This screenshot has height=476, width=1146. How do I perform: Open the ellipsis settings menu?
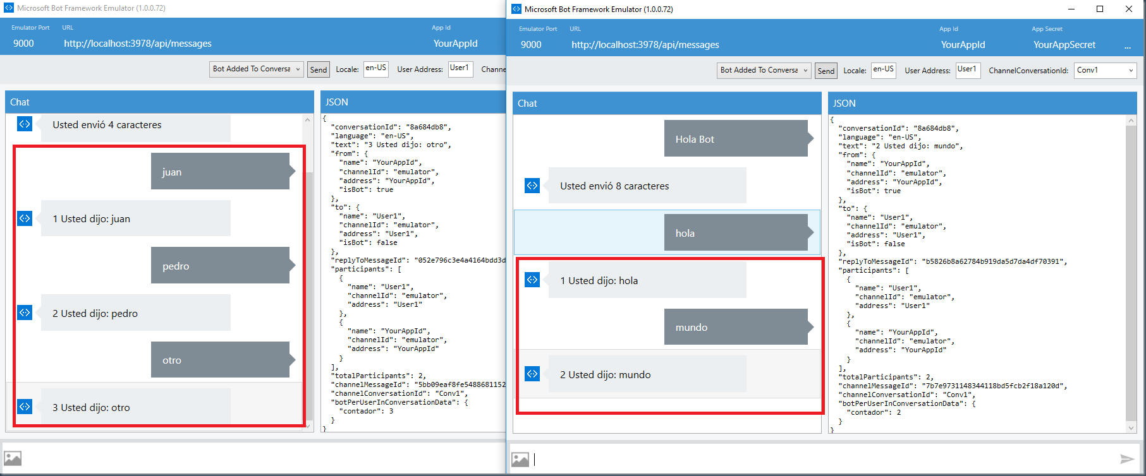[1128, 47]
